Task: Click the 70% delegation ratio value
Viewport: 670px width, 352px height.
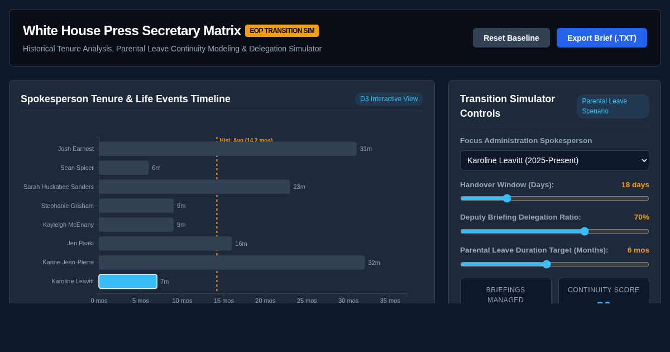Action: (642, 217)
